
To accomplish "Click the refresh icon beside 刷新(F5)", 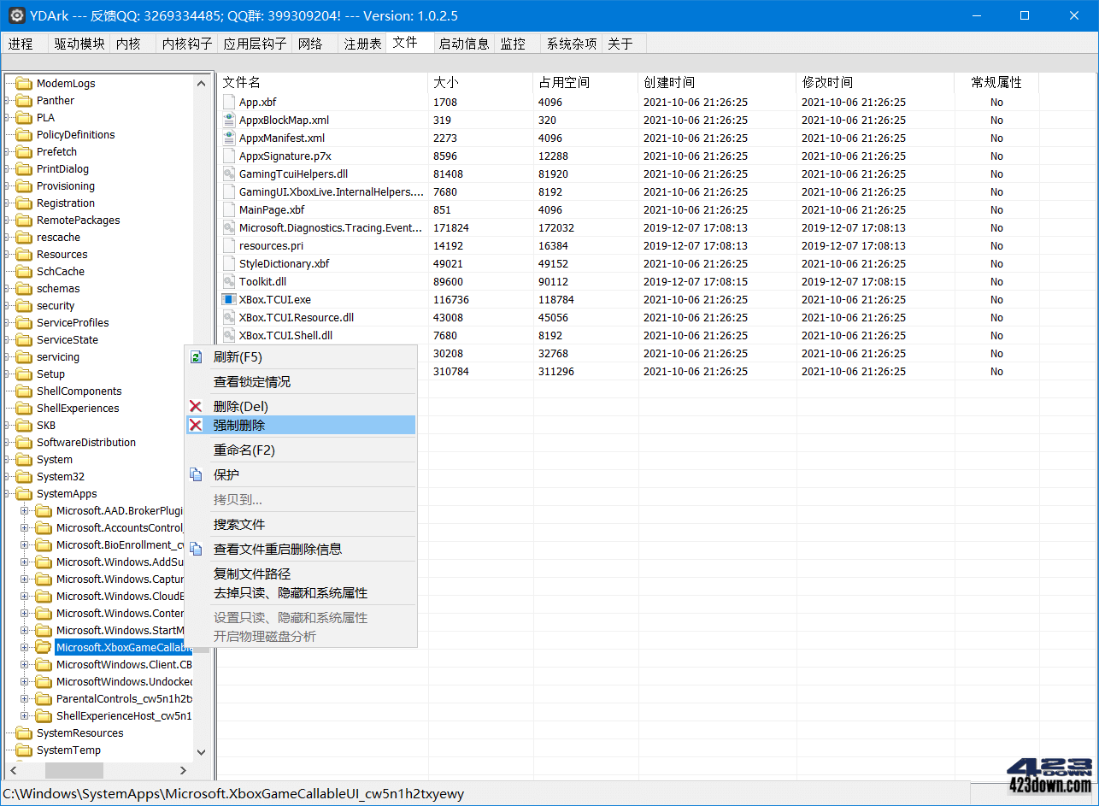I will click(196, 355).
